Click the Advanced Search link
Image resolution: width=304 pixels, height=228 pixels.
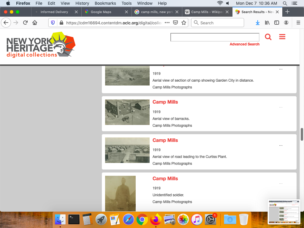(x=244, y=44)
